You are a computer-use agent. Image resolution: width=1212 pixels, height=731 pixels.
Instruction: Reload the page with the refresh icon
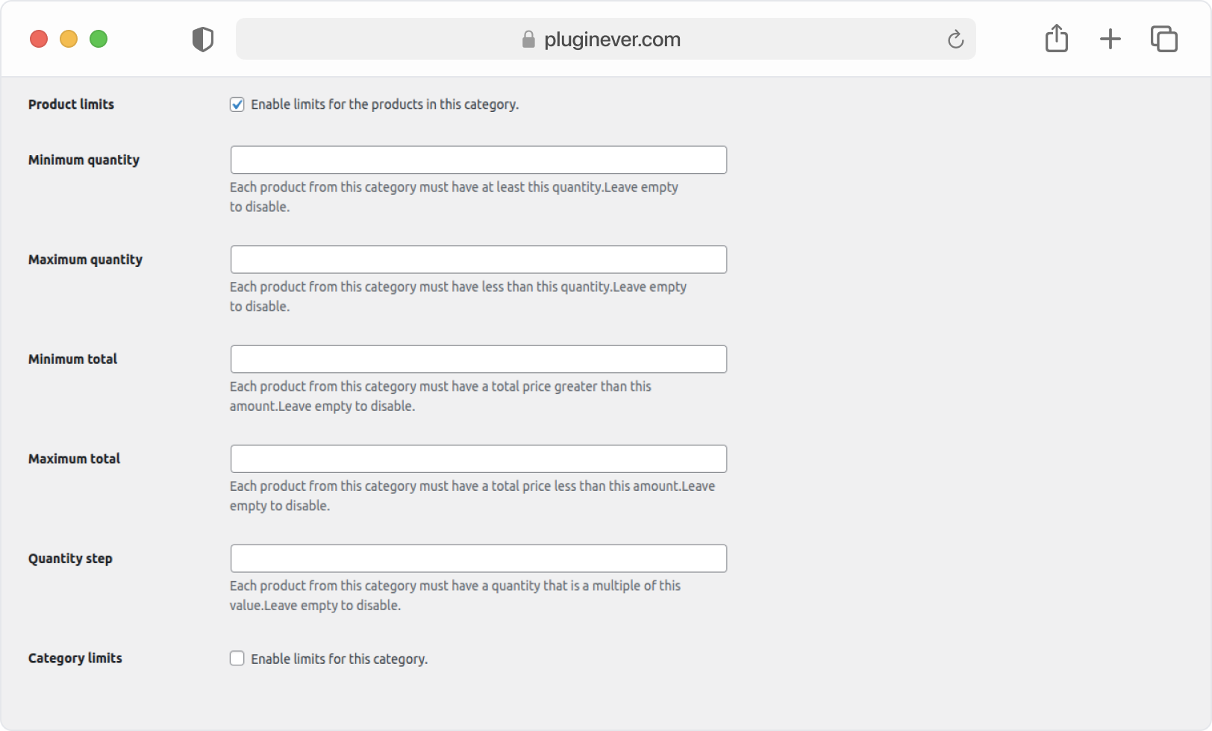[955, 39]
